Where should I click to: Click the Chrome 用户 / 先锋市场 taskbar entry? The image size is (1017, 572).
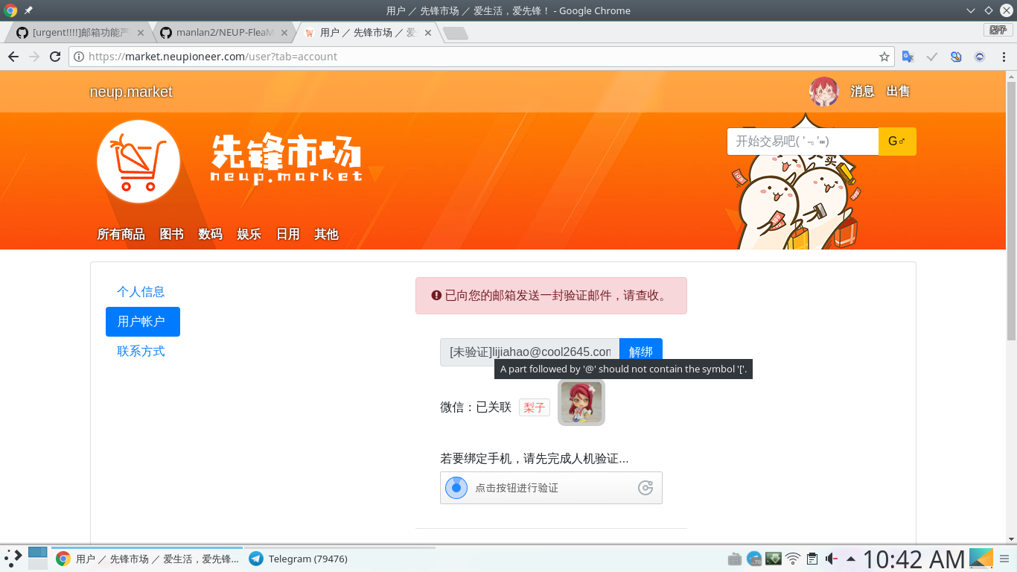tap(147, 559)
